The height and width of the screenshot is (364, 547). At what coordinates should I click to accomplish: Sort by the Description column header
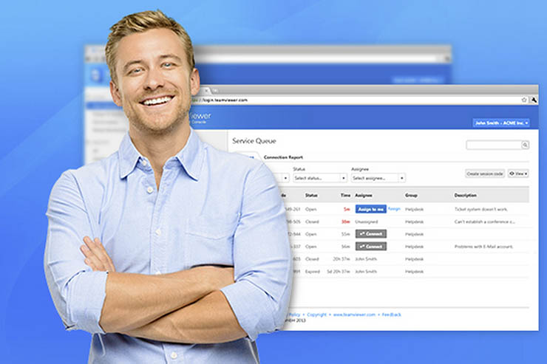pyautogui.click(x=466, y=195)
